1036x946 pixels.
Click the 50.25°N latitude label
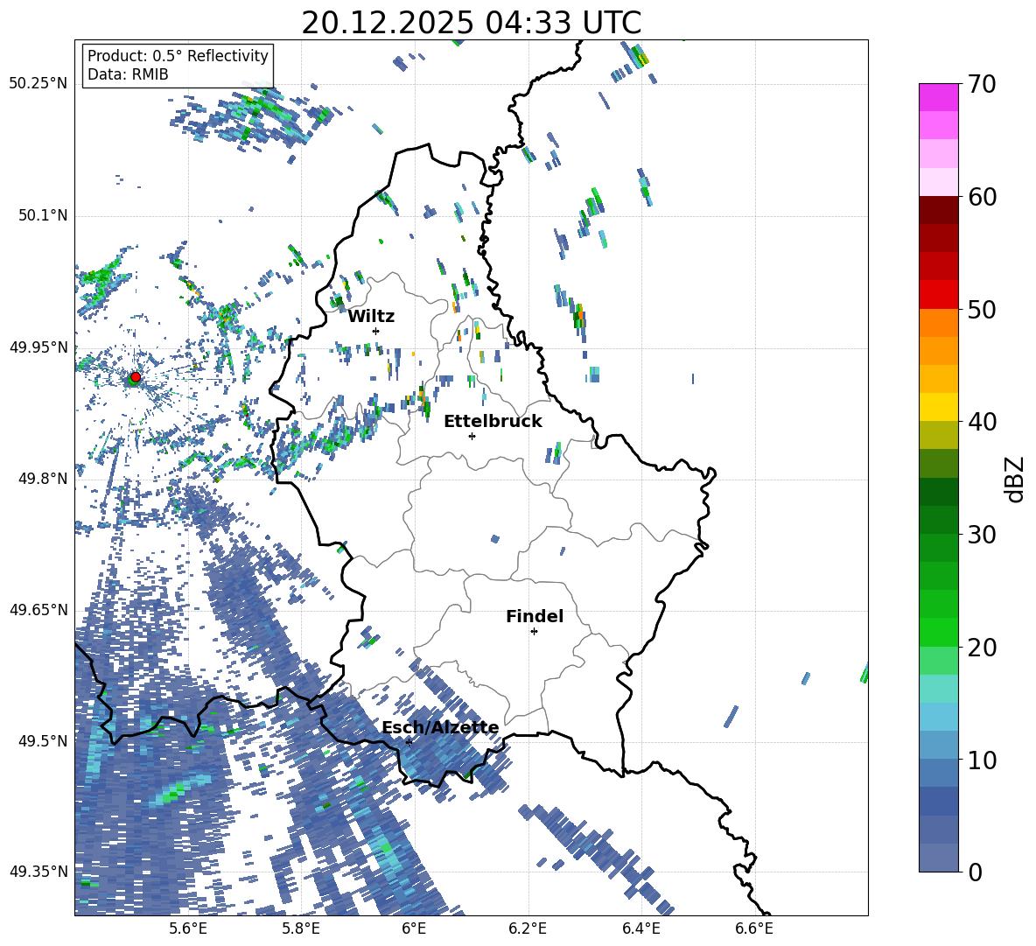(38, 84)
